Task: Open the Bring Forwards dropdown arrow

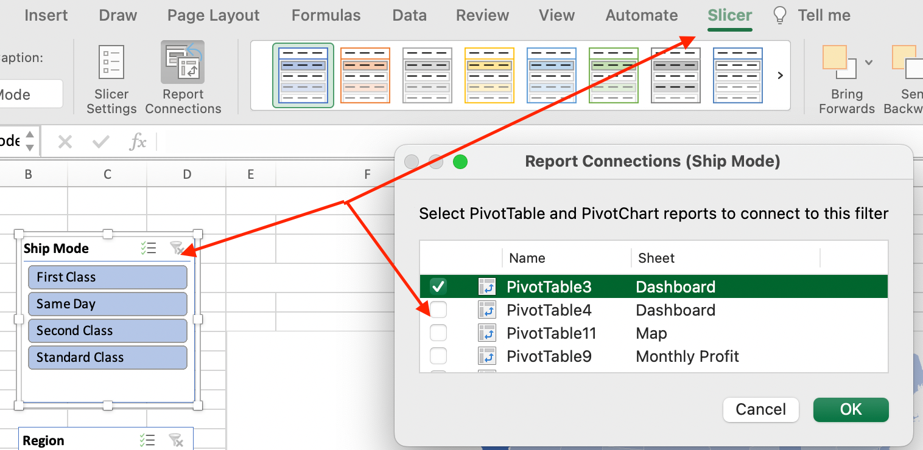Action: [x=869, y=62]
